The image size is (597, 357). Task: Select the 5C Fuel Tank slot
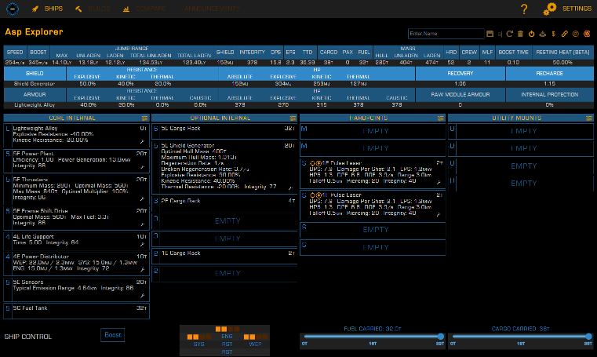(x=77, y=311)
